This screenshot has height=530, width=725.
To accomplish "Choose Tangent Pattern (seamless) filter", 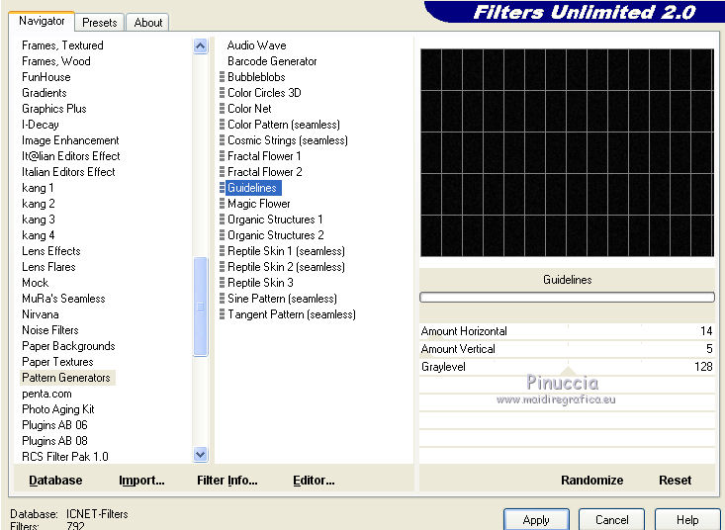I will click(x=292, y=314).
